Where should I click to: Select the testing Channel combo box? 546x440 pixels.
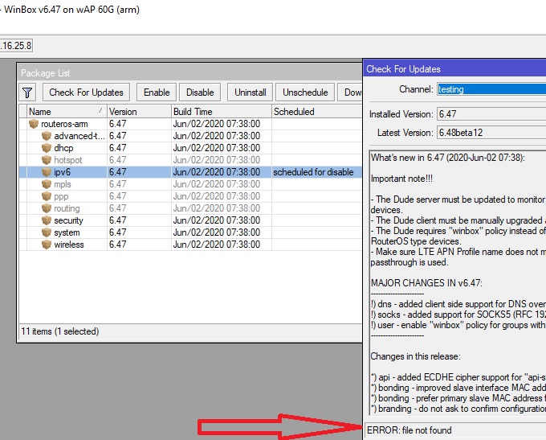pyautogui.click(x=491, y=89)
